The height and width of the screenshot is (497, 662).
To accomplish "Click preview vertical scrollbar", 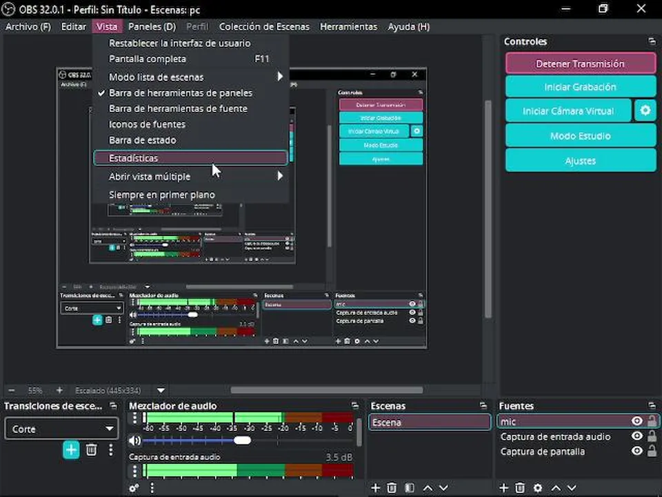I will 488,209.
